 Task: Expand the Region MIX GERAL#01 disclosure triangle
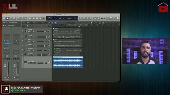click(x=3, y=23)
